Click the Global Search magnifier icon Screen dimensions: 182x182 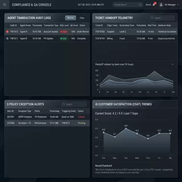[140, 5]
